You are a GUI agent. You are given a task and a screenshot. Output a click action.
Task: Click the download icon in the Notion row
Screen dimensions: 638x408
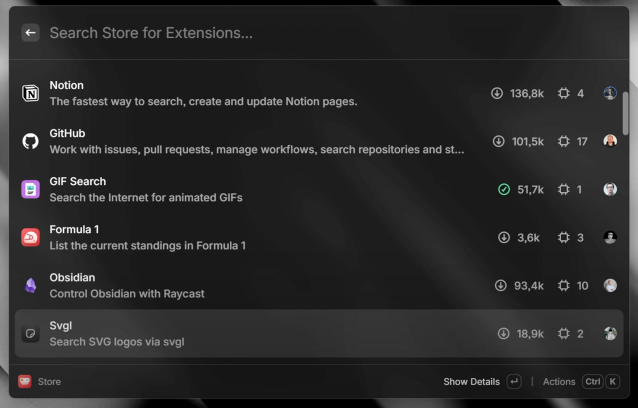point(497,93)
